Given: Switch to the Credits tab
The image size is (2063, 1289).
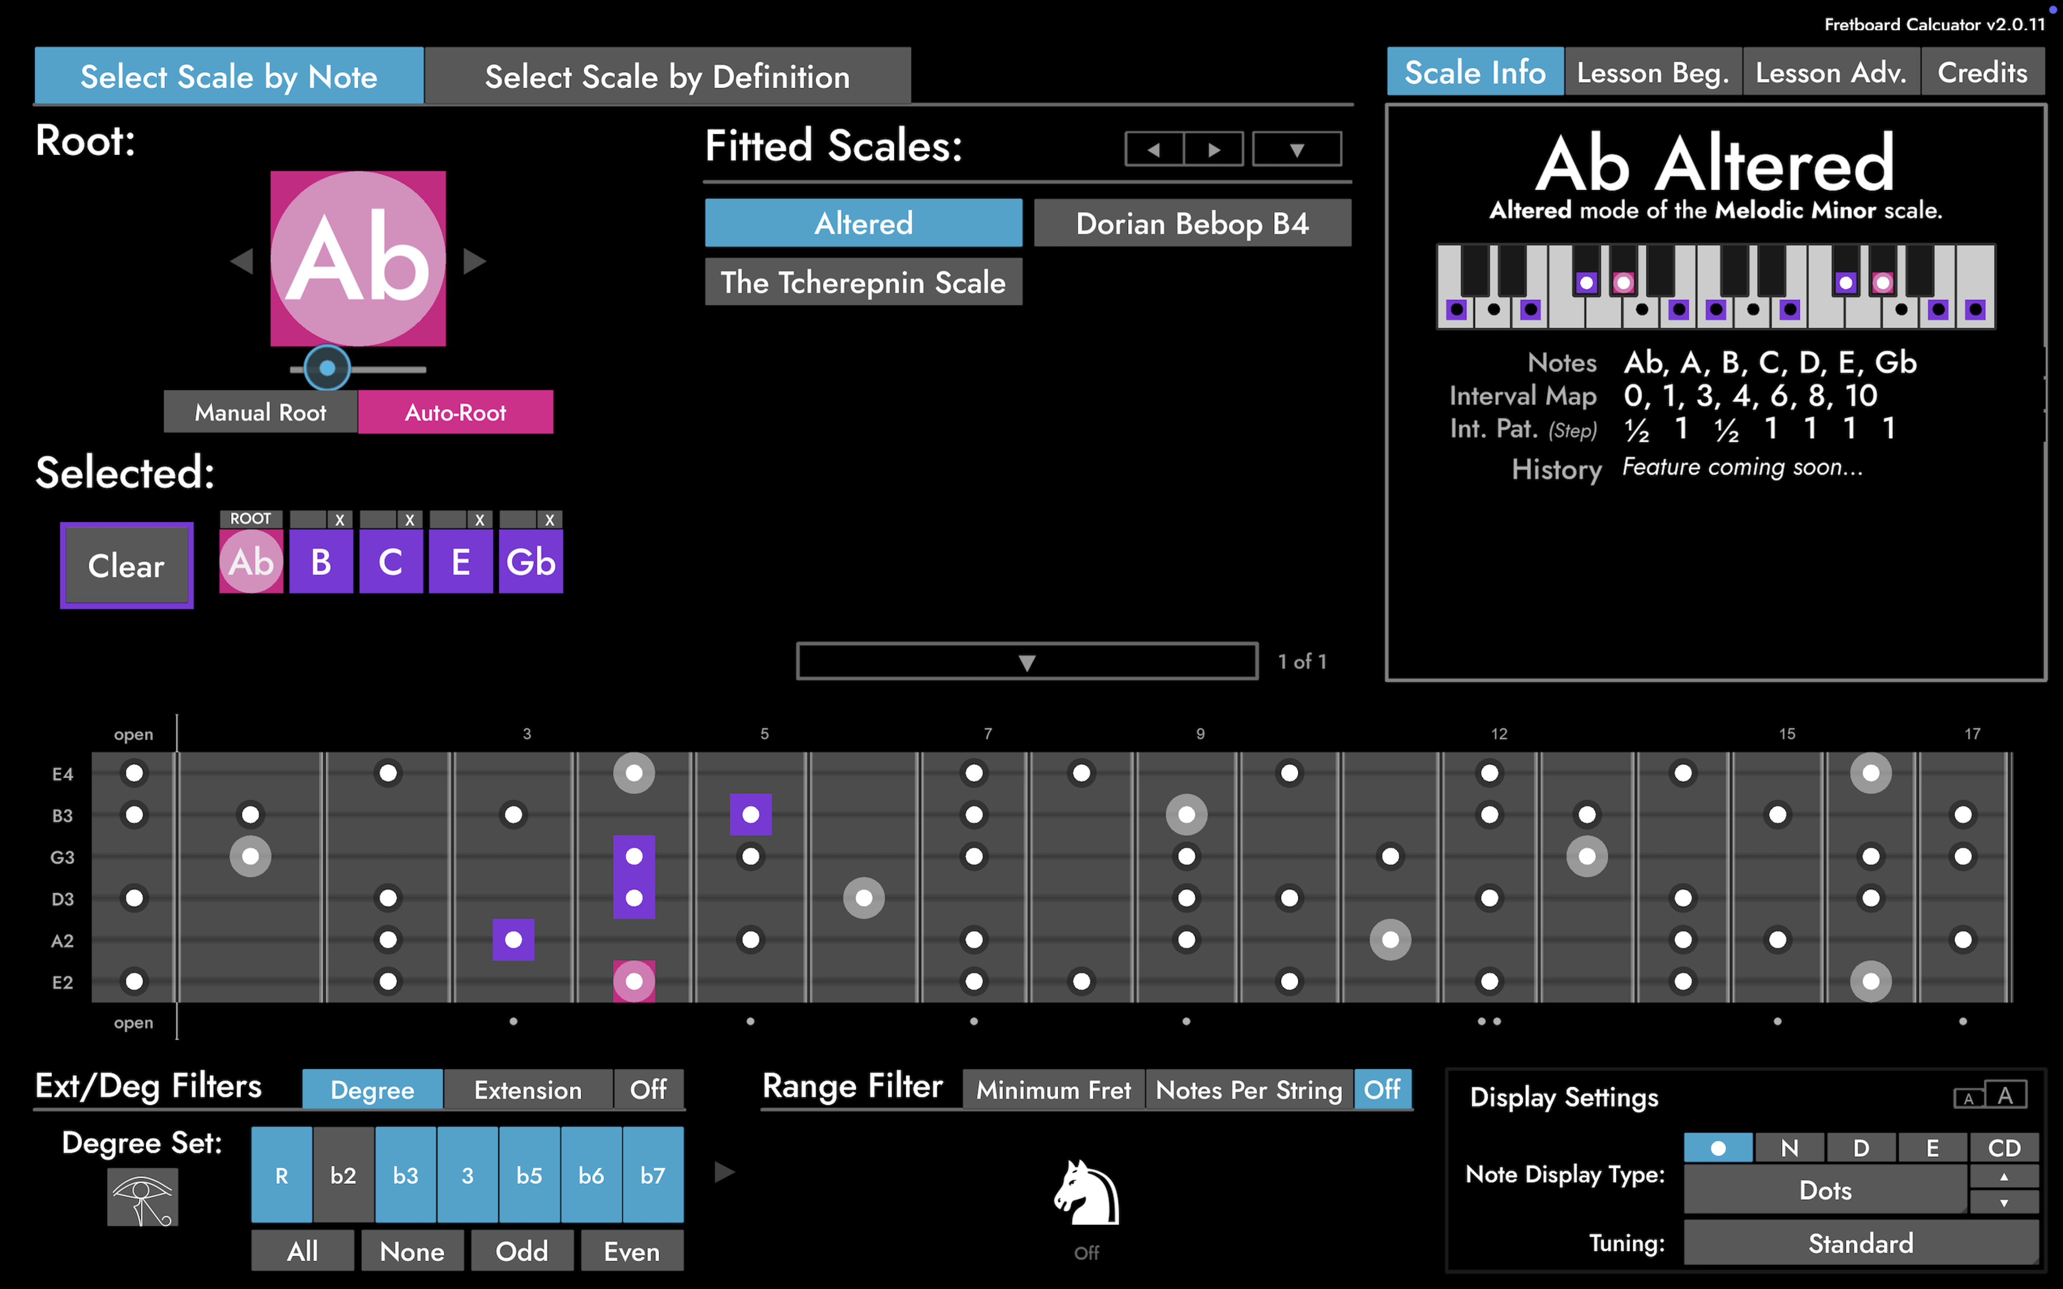Looking at the screenshot, I should tap(1982, 72).
